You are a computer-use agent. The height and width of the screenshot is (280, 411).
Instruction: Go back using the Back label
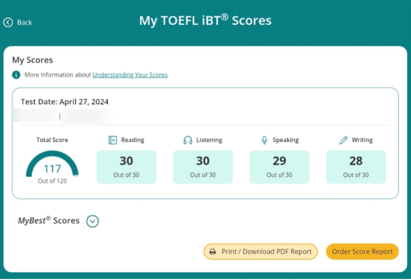[24, 23]
